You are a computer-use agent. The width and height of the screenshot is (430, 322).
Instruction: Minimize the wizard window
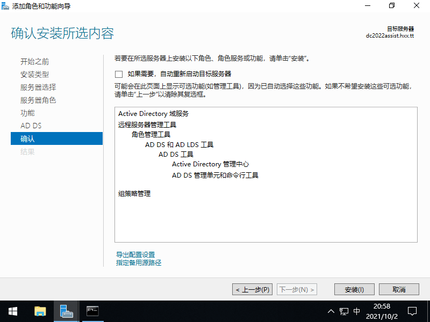point(368,6)
